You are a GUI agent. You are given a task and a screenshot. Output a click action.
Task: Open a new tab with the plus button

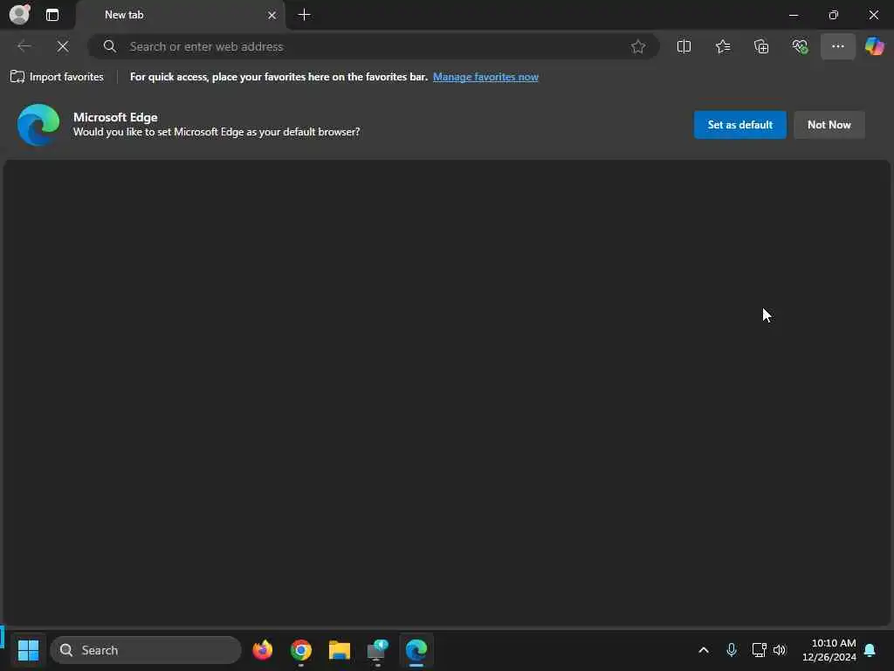pos(305,15)
